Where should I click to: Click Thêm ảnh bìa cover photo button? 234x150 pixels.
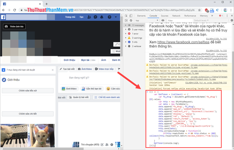[x=14, y=26]
